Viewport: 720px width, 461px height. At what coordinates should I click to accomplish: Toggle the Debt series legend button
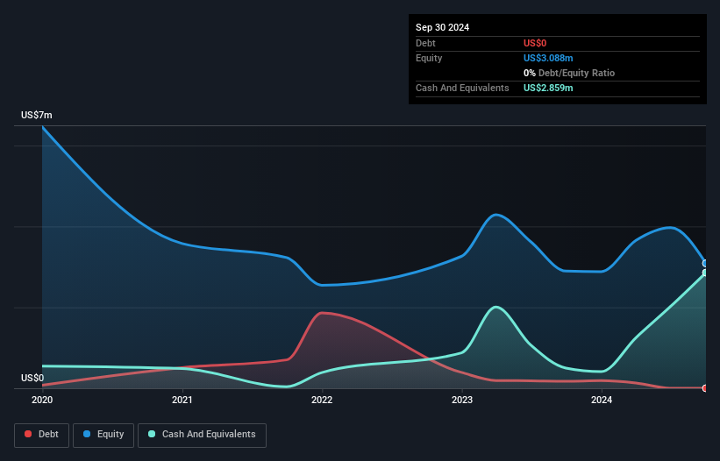(41, 435)
